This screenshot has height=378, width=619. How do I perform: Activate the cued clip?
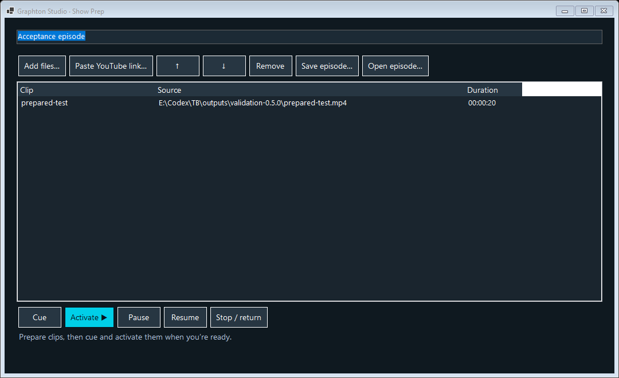pyautogui.click(x=89, y=317)
